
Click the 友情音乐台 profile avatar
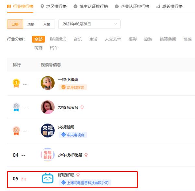pos(47,107)
